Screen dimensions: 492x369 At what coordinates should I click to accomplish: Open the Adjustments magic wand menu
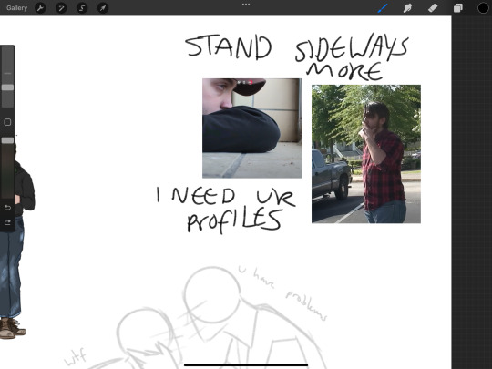61,8
